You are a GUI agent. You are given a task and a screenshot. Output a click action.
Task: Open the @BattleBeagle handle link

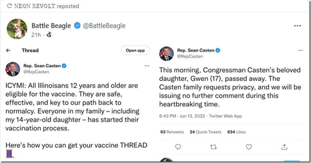(104, 26)
